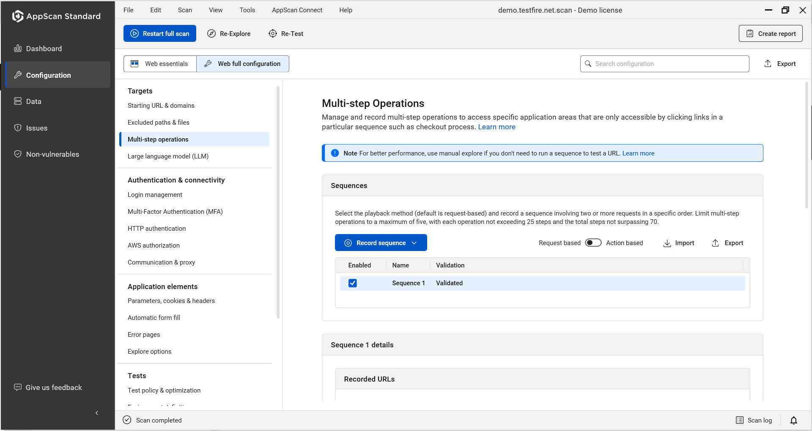Expand the Record sequence dropdown arrow
This screenshot has height=431, width=812.
point(414,243)
